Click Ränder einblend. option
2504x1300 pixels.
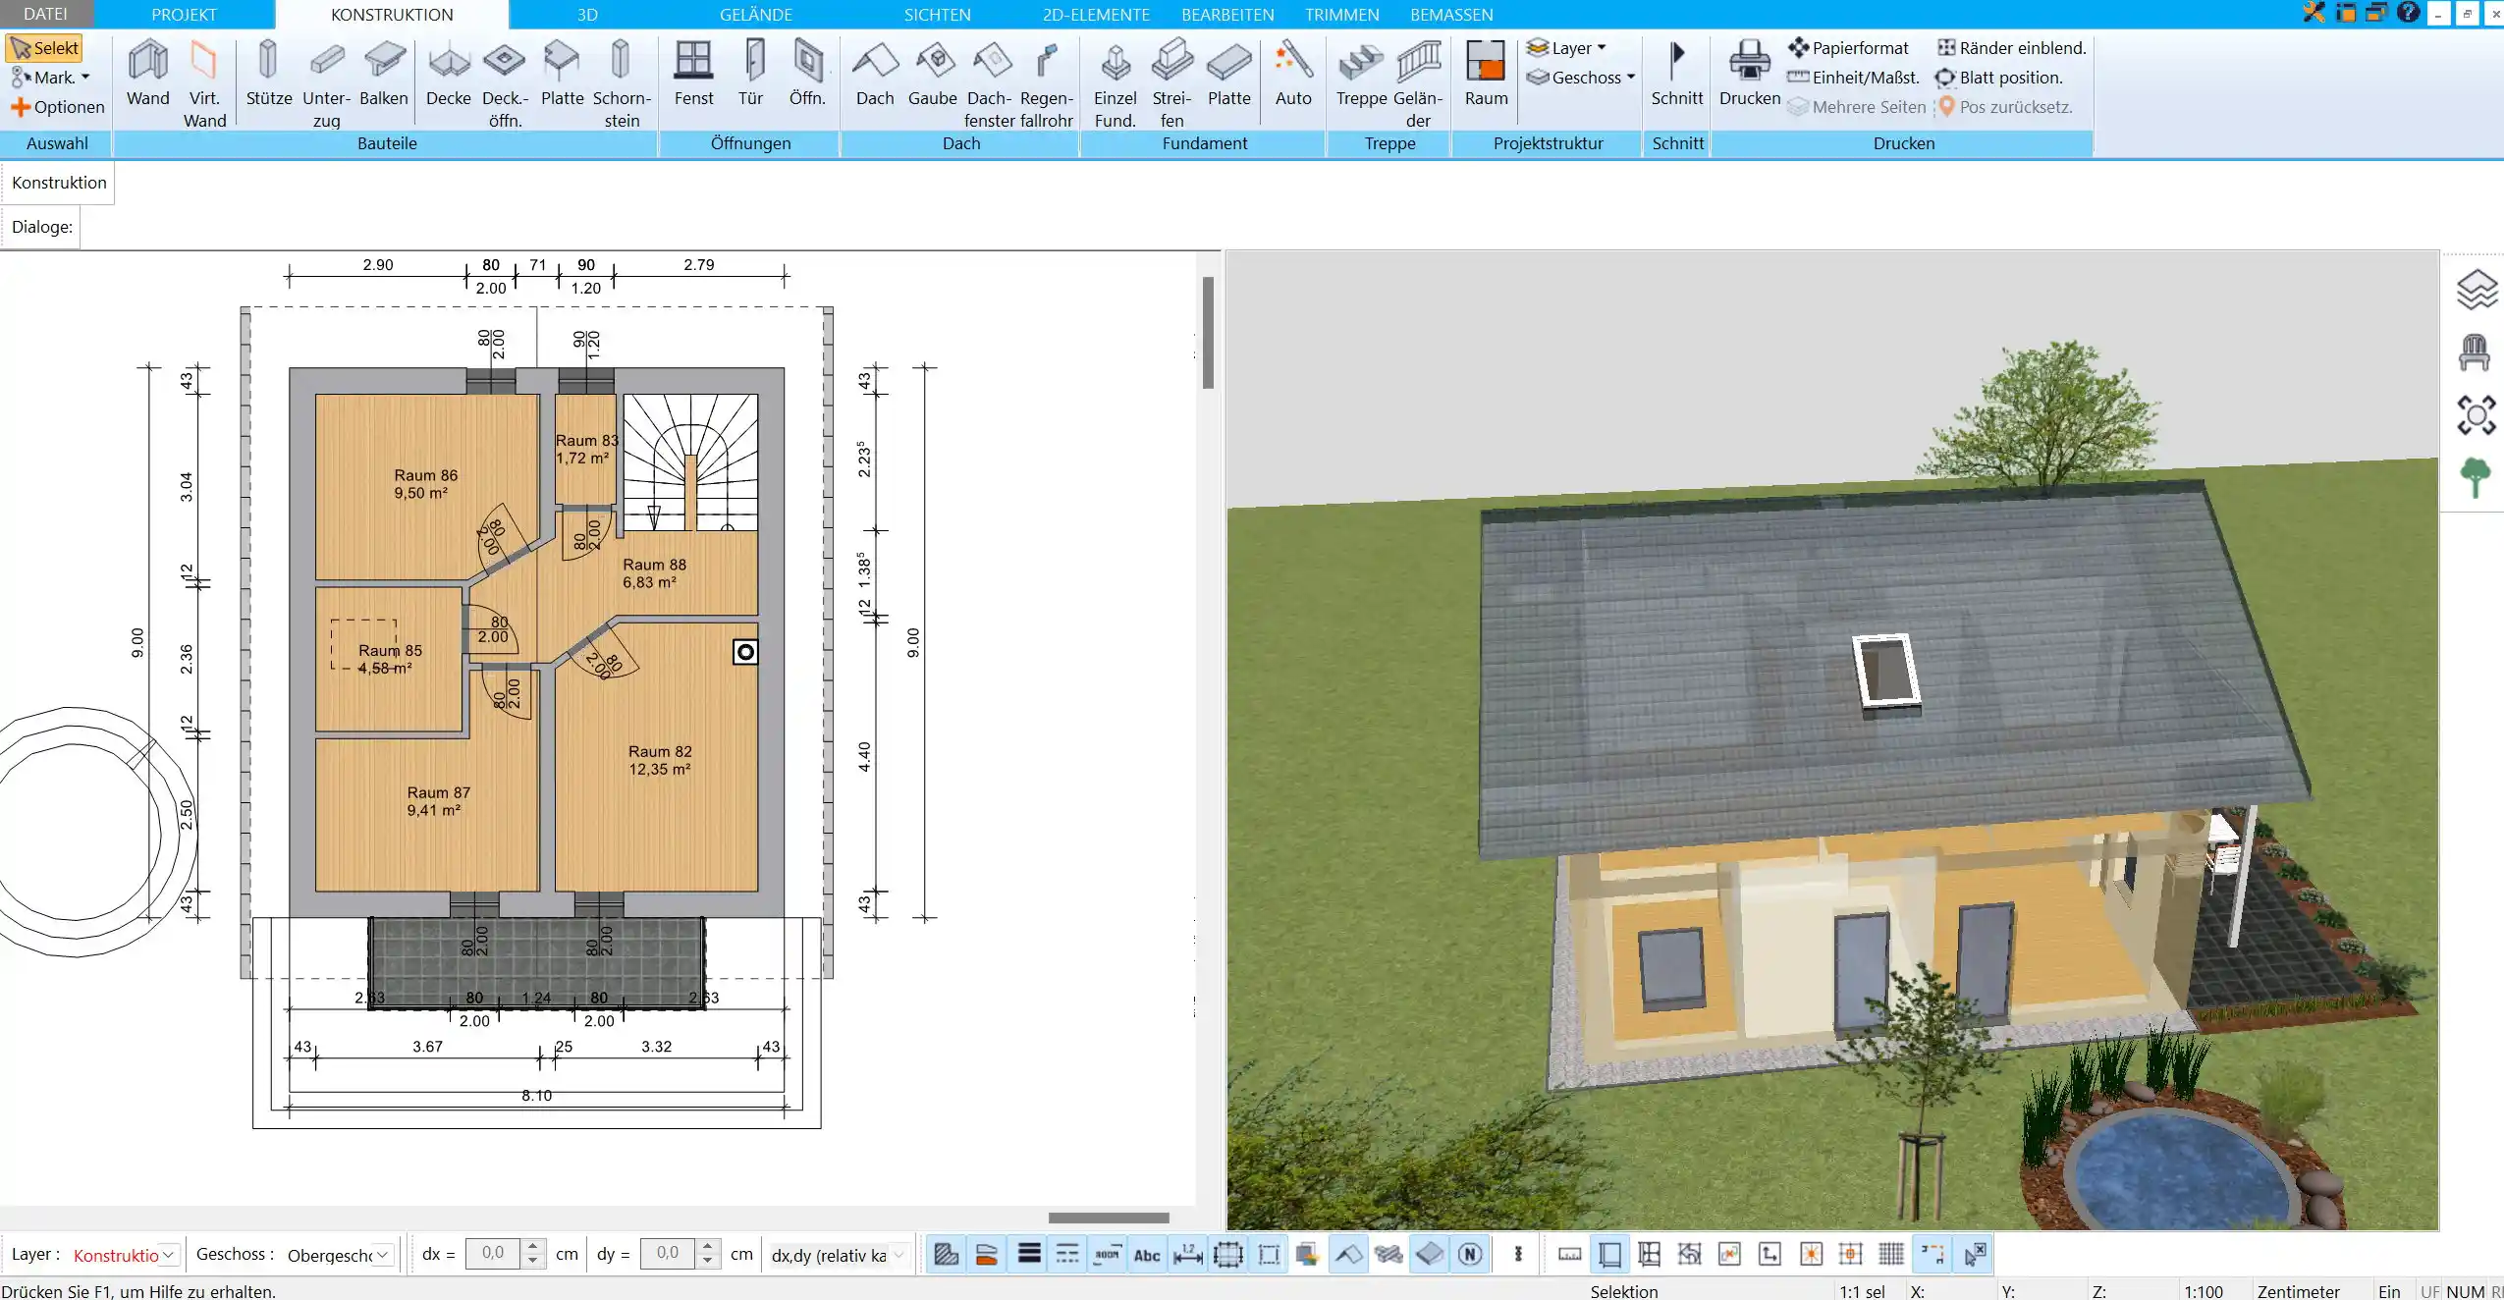click(x=2011, y=47)
